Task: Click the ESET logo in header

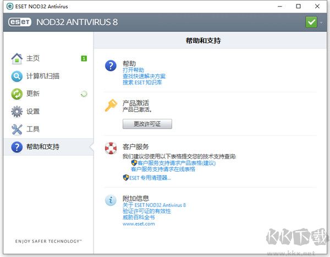Action: pos(20,22)
